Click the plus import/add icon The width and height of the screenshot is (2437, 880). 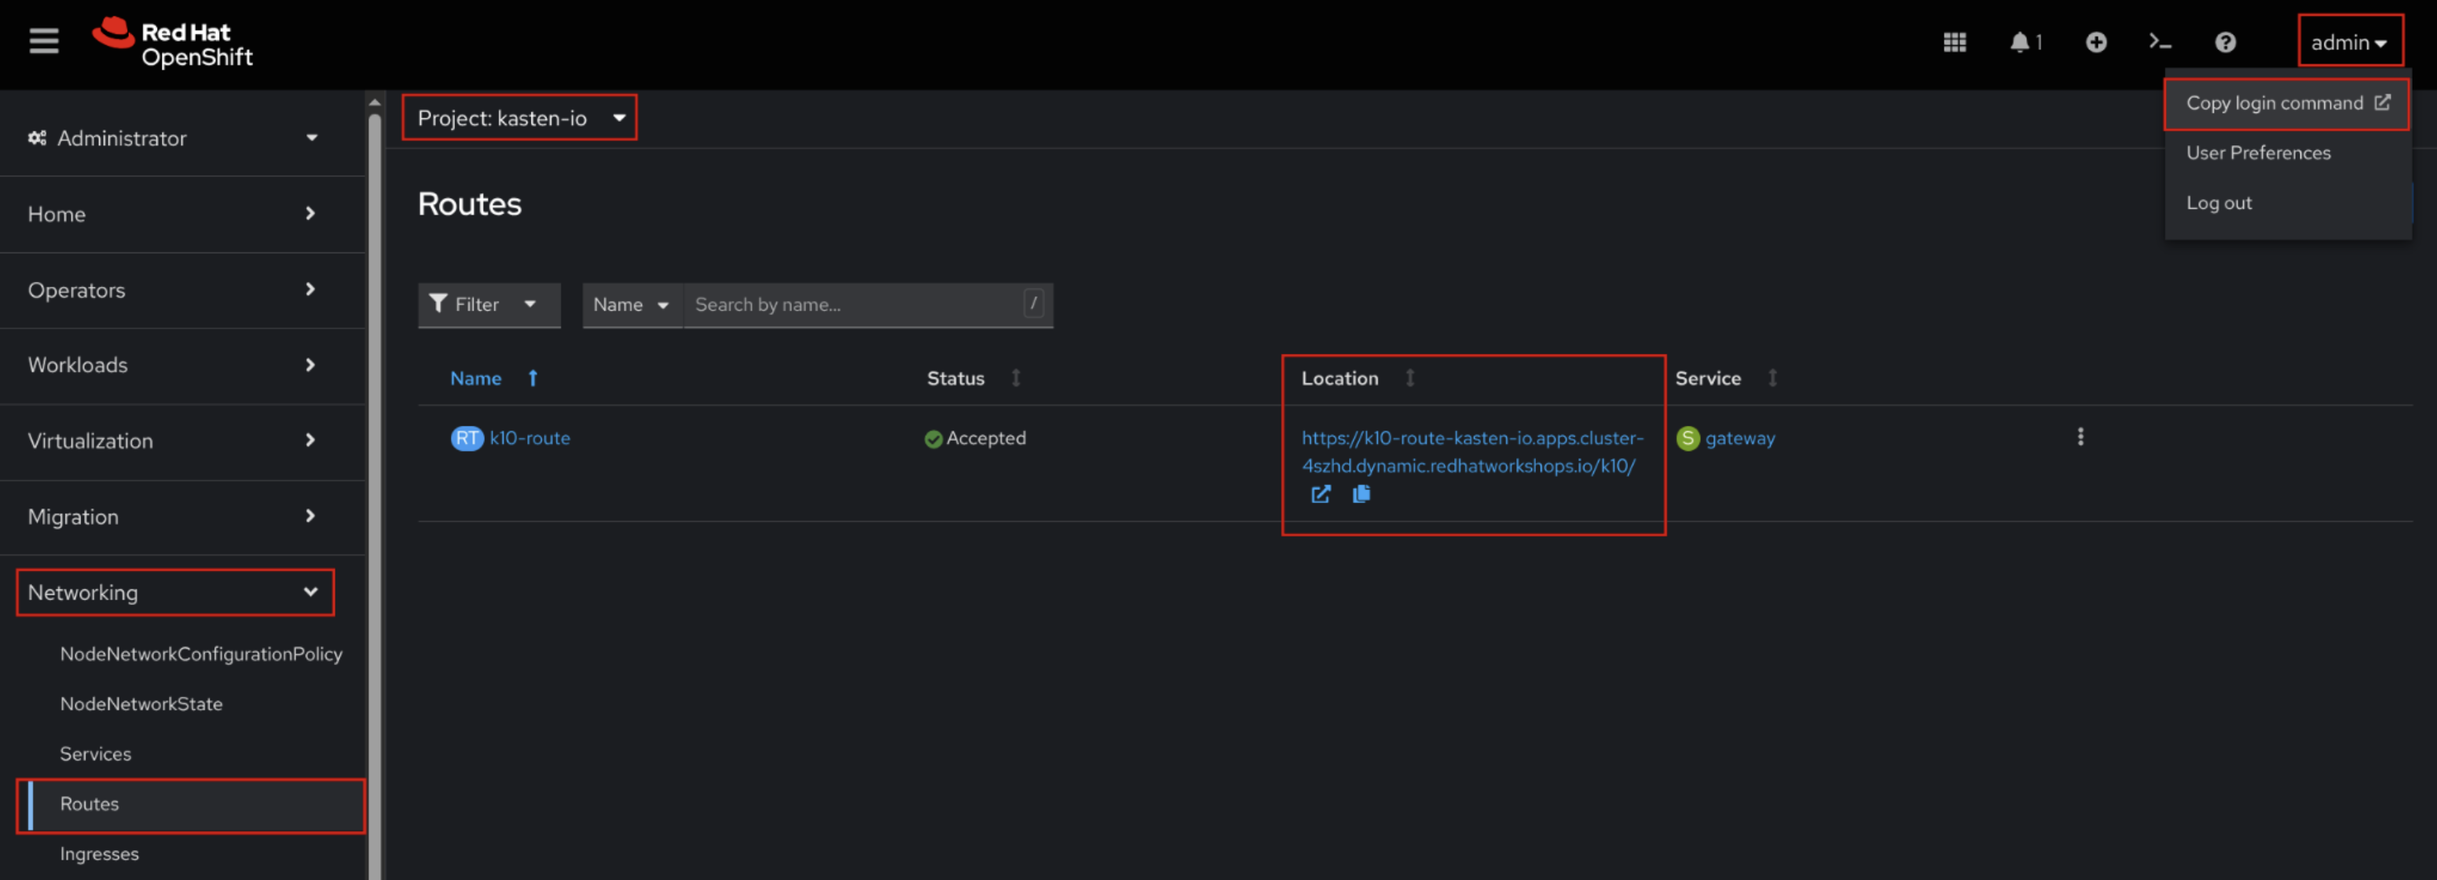point(2095,42)
